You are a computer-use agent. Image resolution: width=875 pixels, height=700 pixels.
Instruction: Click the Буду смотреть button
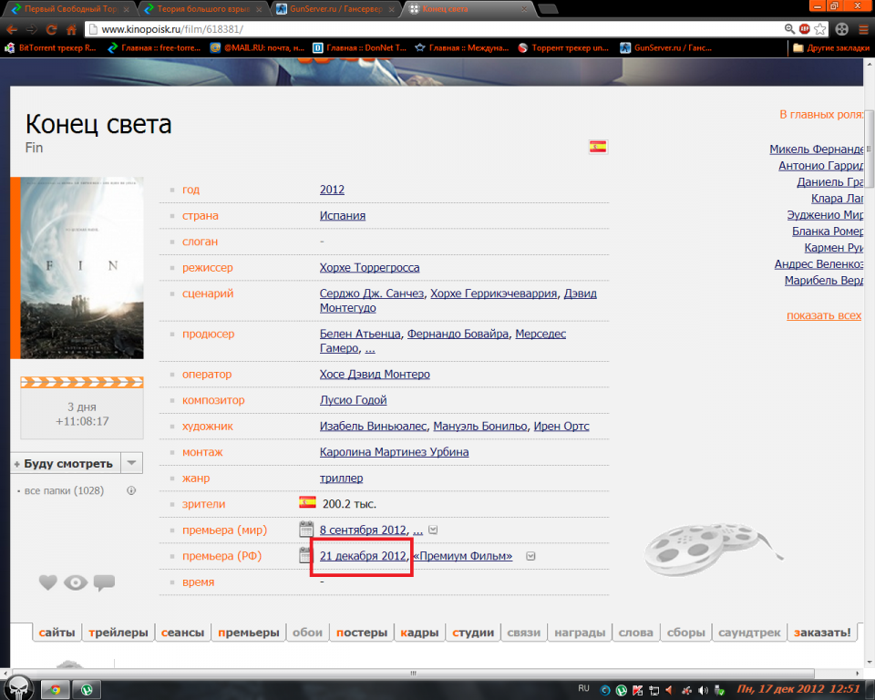[x=66, y=463]
